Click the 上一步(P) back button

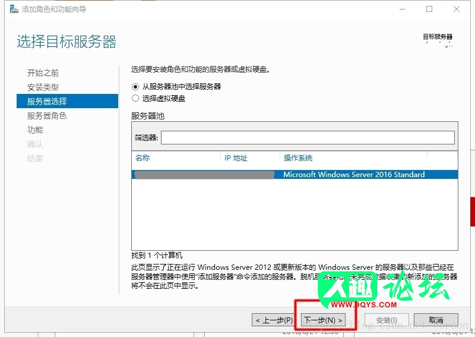(273, 320)
